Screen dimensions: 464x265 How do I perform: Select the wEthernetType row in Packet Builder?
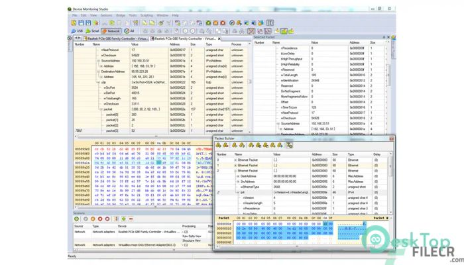(301, 187)
